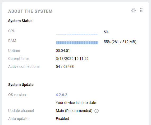151x125 pixels.
Task: Click the Uptime value 00:04:51
Action: pos(63,51)
